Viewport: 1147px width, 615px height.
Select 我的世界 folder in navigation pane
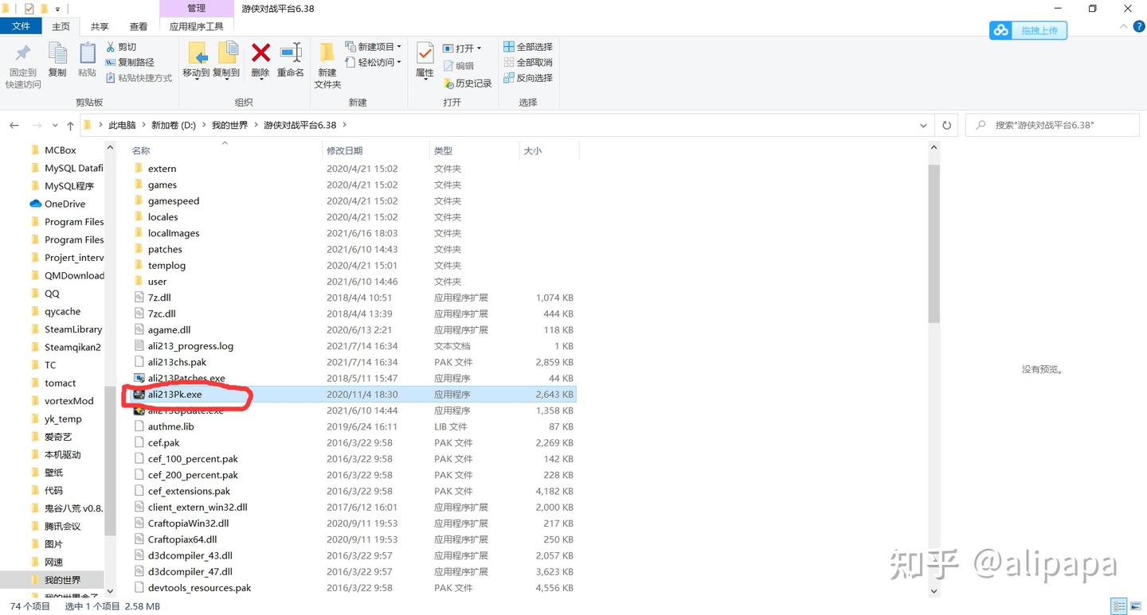[62, 580]
